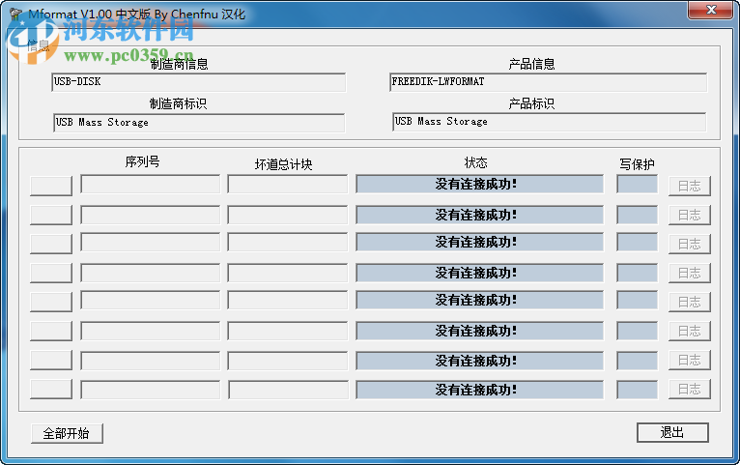740x465 pixels.
Task: Click the sixth row's blank start button
Action: (51, 332)
